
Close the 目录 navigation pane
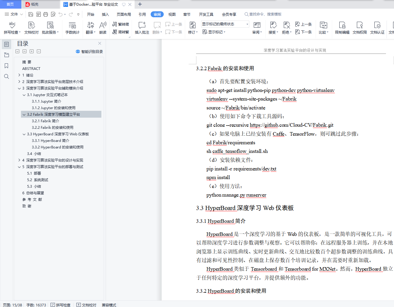pyautogui.click(x=100, y=43)
